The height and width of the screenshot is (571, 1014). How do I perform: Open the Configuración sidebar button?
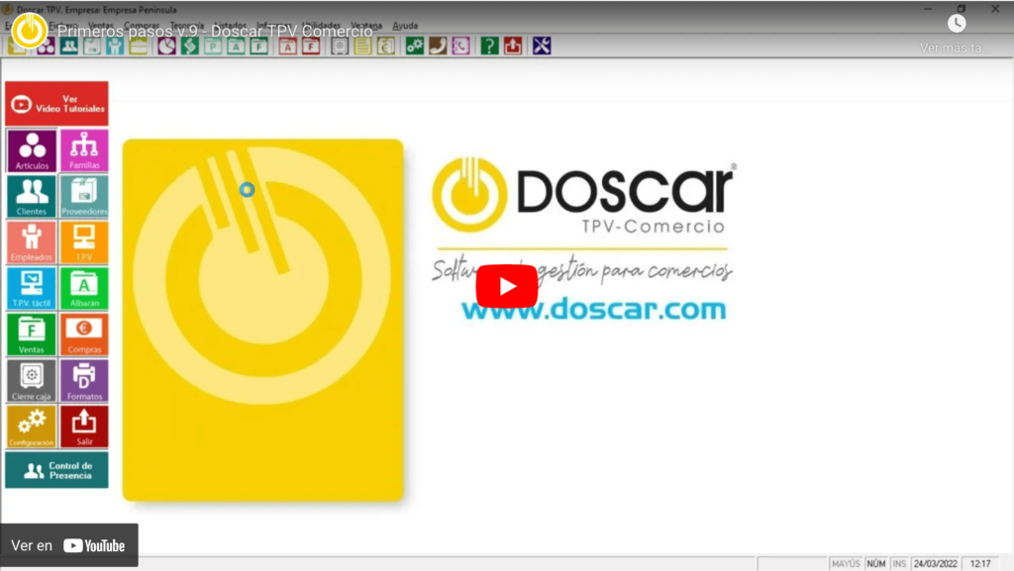(32, 427)
